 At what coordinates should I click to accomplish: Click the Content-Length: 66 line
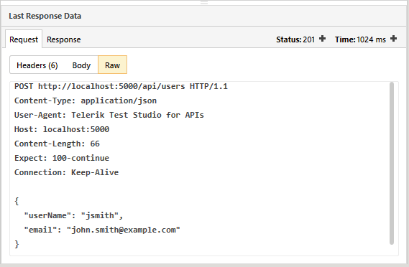[x=57, y=144]
